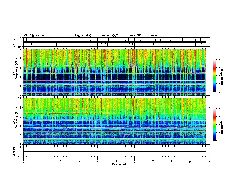Click the '6' tick on the time axis
The width and height of the screenshot is (235, 181).
[x=135, y=161]
